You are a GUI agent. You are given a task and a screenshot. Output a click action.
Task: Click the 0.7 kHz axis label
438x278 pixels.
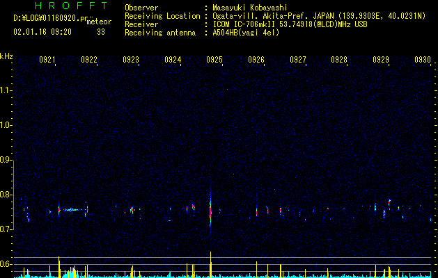point(5,229)
